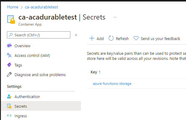
Task: Open the azure-functions-storage secret
Action: click(112, 84)
